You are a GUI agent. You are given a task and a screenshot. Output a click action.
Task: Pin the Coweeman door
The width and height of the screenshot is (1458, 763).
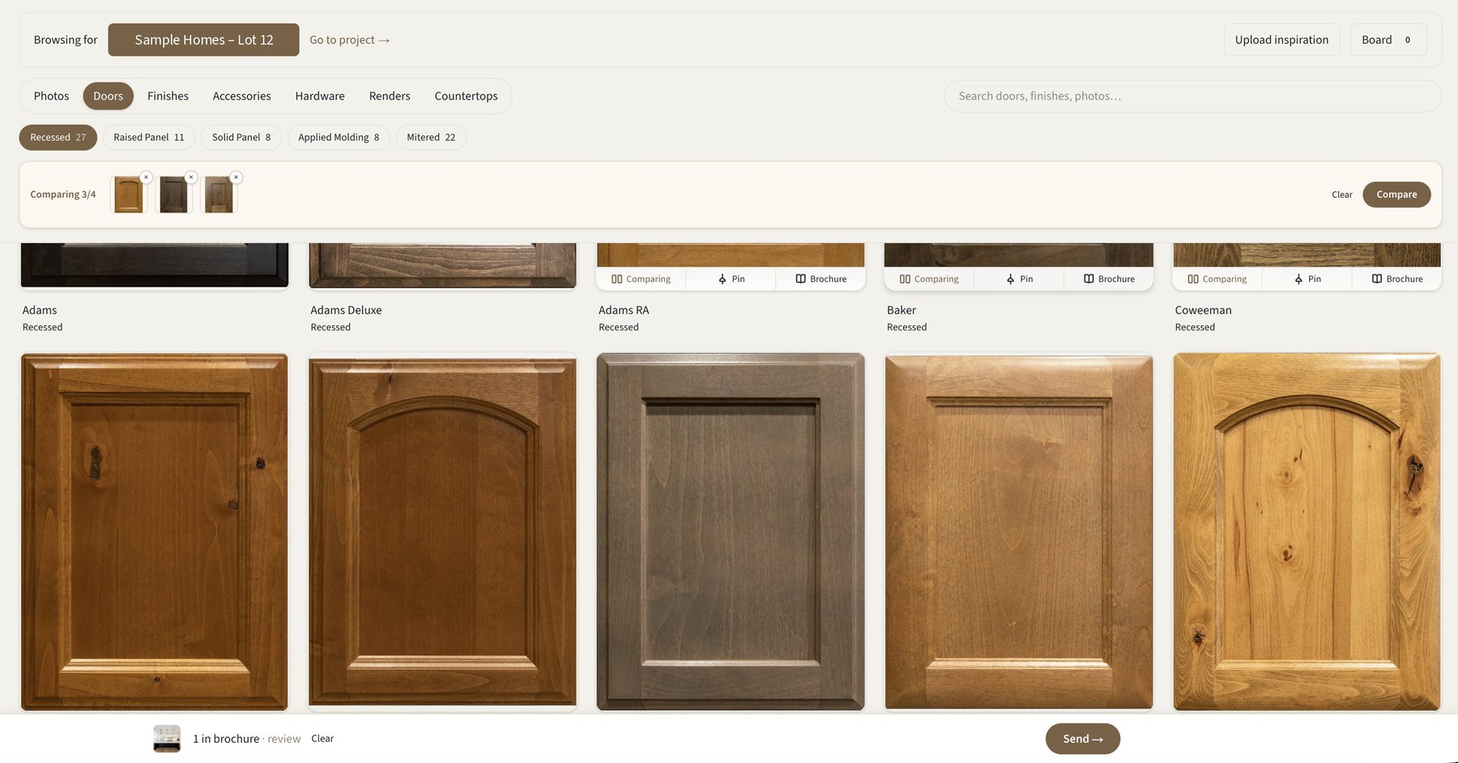coord(1307,279)
